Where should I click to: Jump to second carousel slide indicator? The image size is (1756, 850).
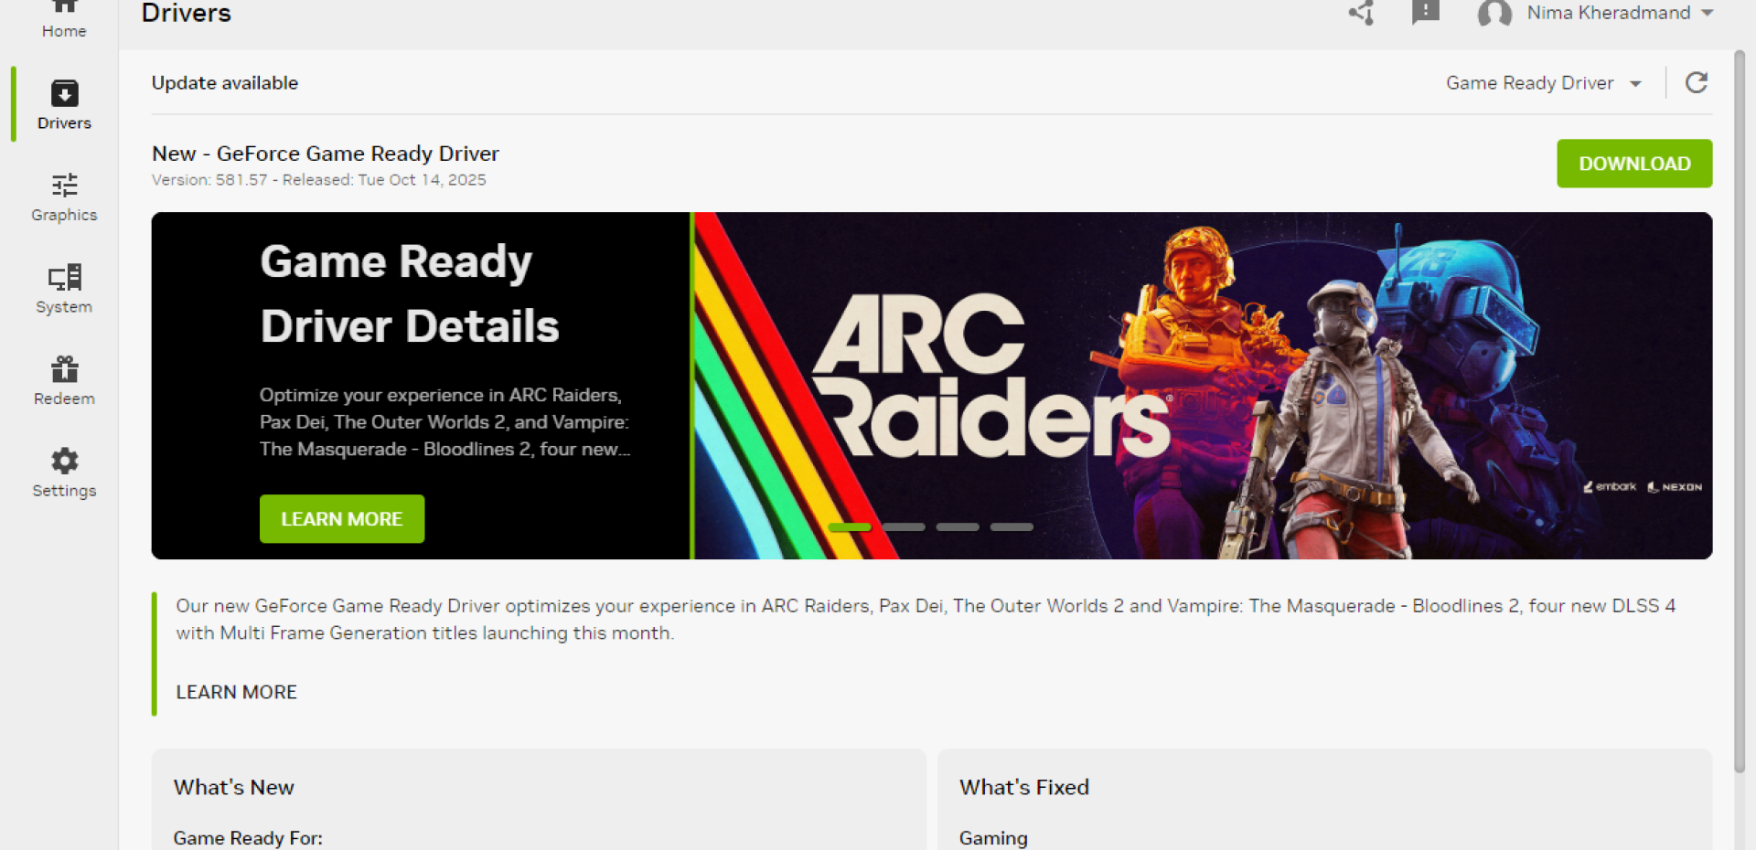pos(904,527)
